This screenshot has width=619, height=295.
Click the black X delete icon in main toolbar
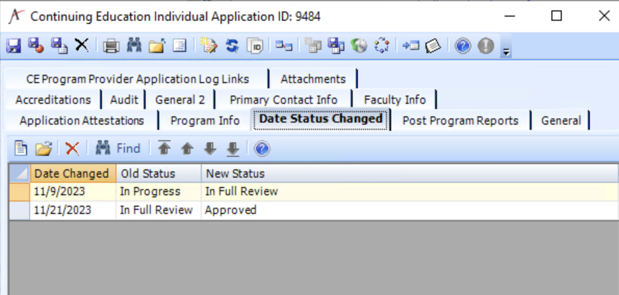point(82,45)
